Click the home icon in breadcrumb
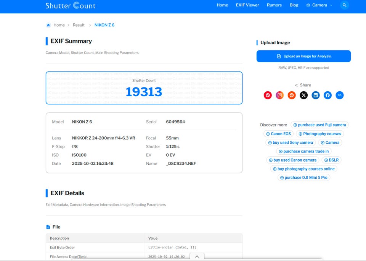This screenshot has width=366, height=261. (48, 25)
